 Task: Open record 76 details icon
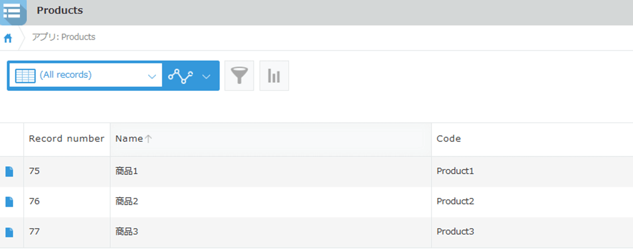[9, 202]
